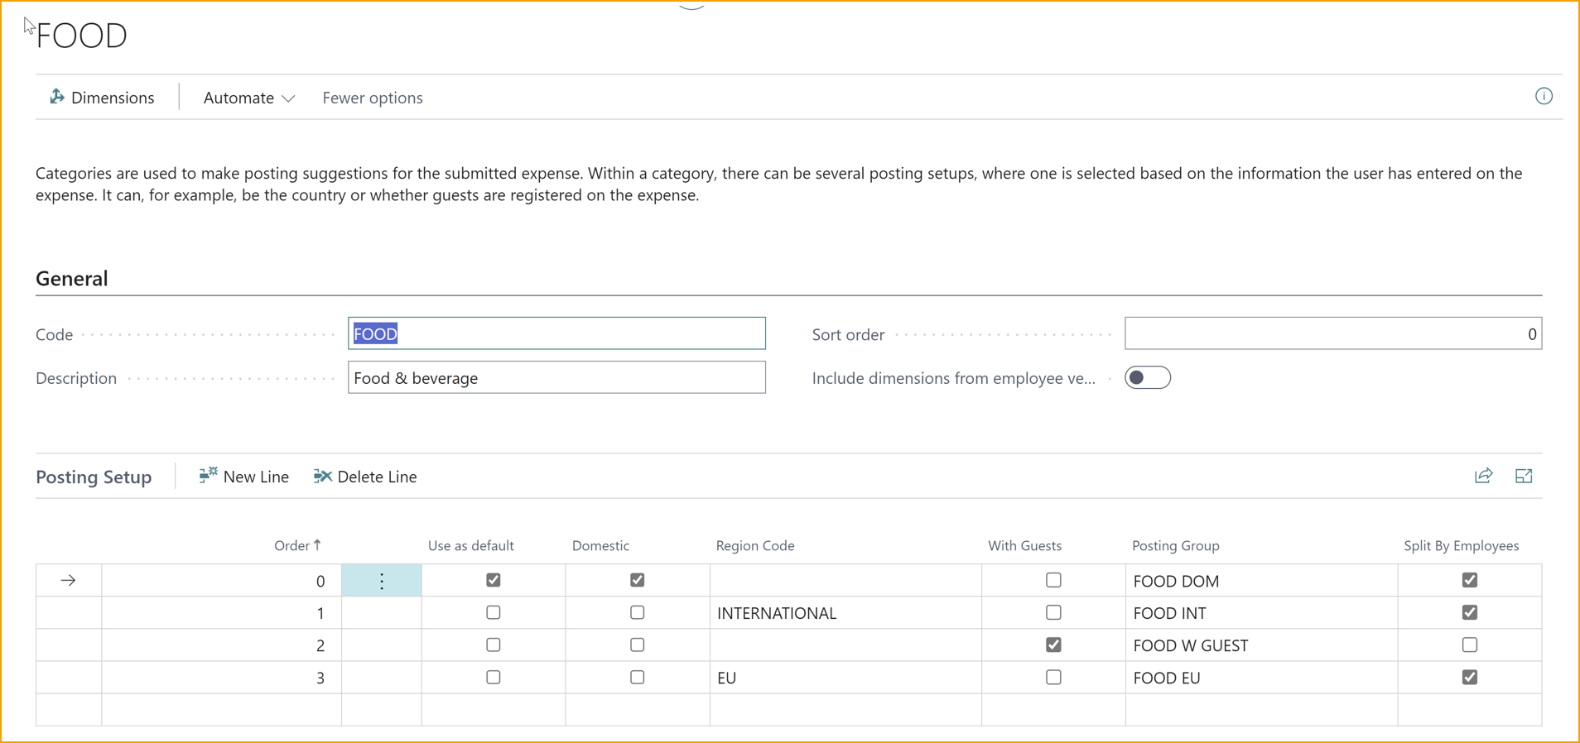This screenshot has width=1580, height=743.
Task: Check Use as default for FOOD INT
Action: click(494, 612)
